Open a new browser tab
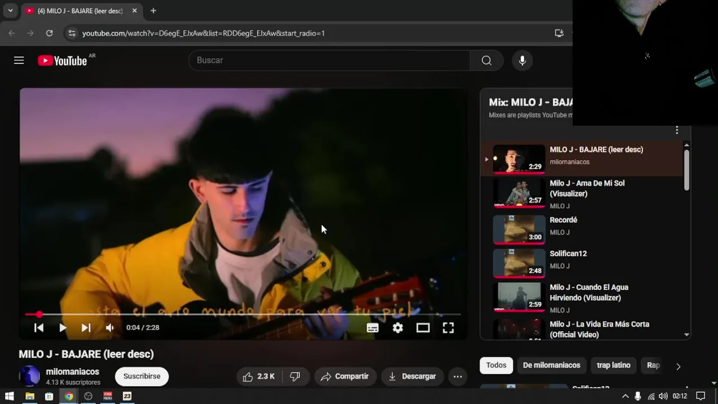 (x=153, y=11)
